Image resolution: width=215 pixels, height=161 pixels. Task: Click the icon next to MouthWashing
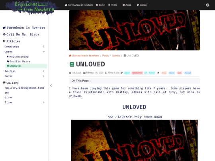point(8,57)
